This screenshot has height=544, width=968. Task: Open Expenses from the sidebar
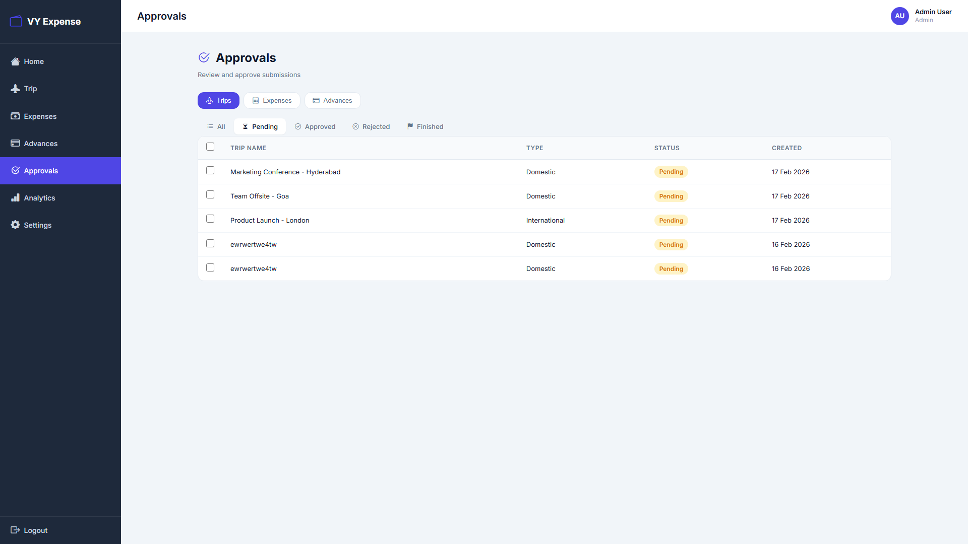click(x=15, y=116)
